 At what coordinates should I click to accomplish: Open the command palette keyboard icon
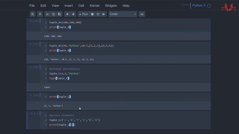point(142,14)
